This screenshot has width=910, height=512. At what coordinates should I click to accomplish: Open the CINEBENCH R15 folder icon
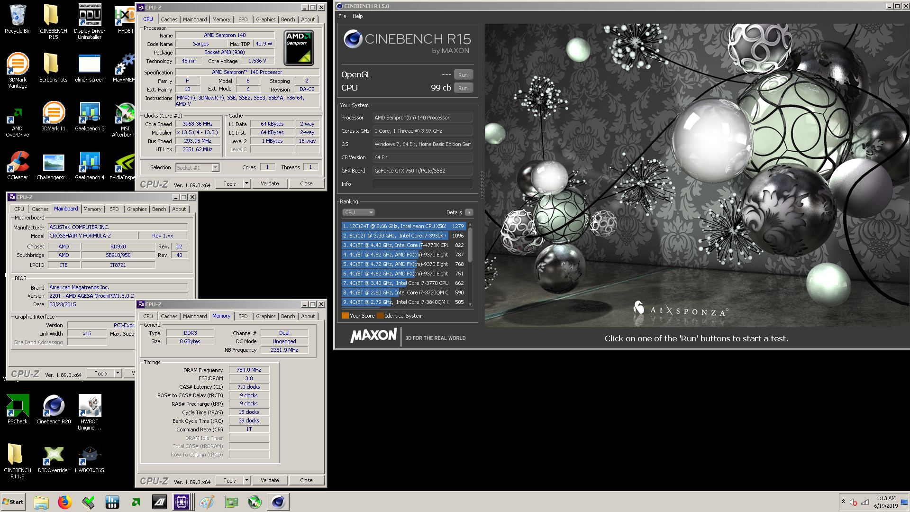53,21
